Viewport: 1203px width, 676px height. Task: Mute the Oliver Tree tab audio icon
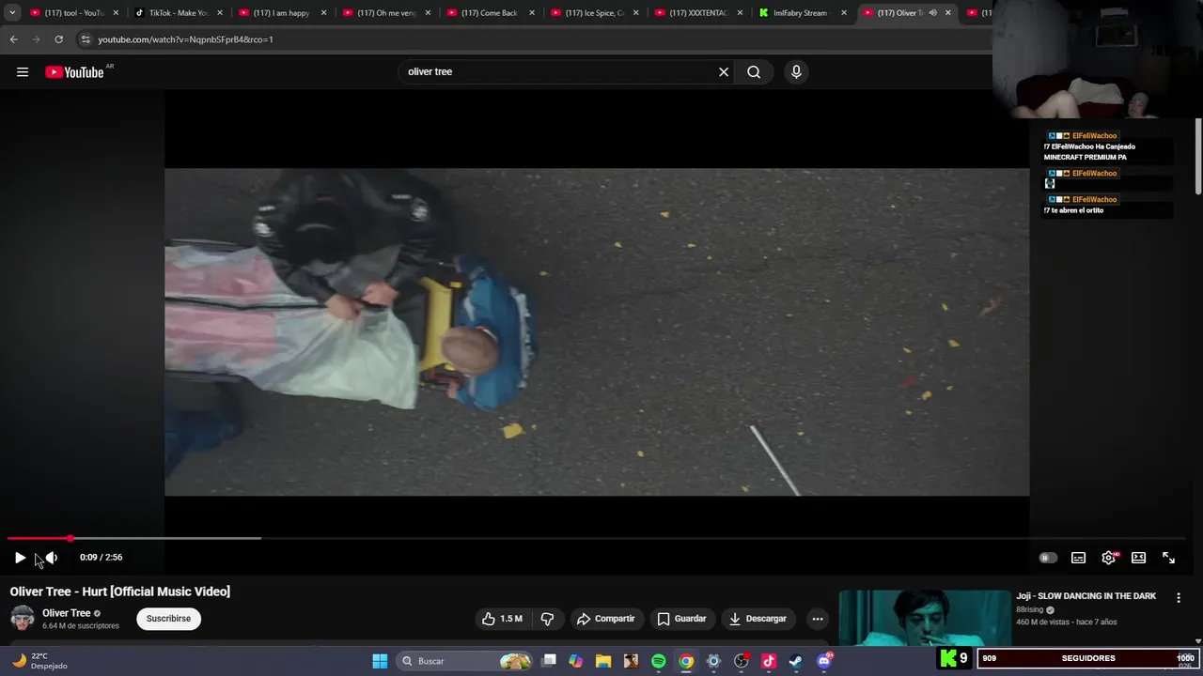tap(932, 13)
